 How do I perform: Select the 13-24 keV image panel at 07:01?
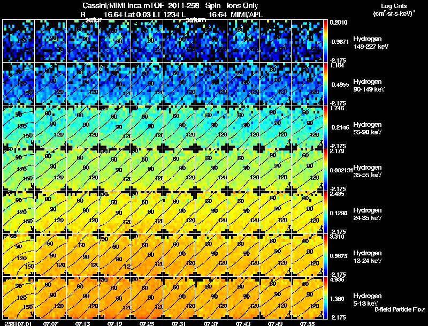(18, 255)
